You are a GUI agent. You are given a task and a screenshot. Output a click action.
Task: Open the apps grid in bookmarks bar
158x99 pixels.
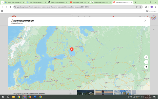pyautogui.click(x=2, y=11)
